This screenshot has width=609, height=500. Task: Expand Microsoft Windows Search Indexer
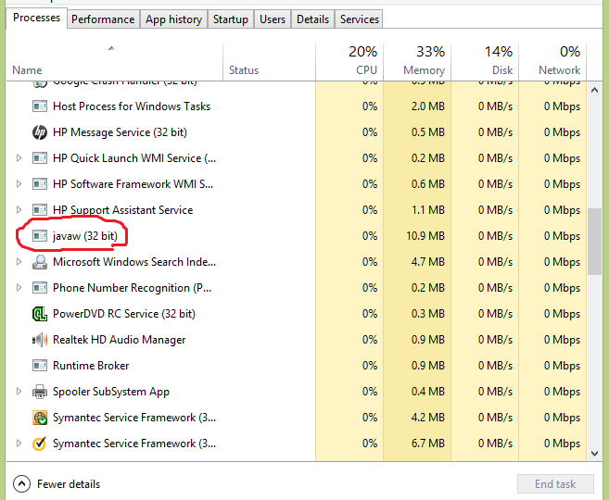point(19,262)
